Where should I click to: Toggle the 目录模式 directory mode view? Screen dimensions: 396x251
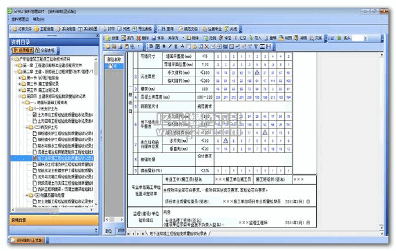23,50
